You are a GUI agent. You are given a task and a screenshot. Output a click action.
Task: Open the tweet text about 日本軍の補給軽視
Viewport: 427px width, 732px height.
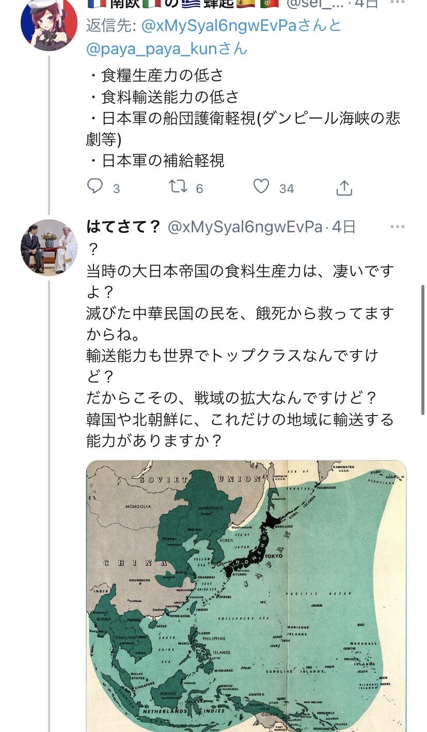point(163,161)
